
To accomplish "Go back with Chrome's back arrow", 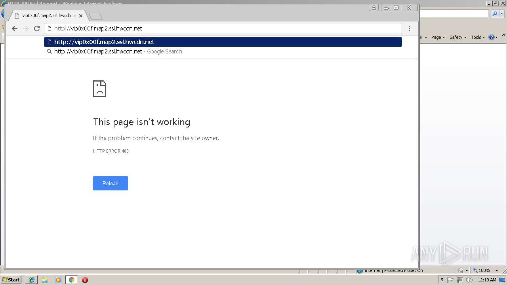I will pyautogui.click(x=15, y=28).
